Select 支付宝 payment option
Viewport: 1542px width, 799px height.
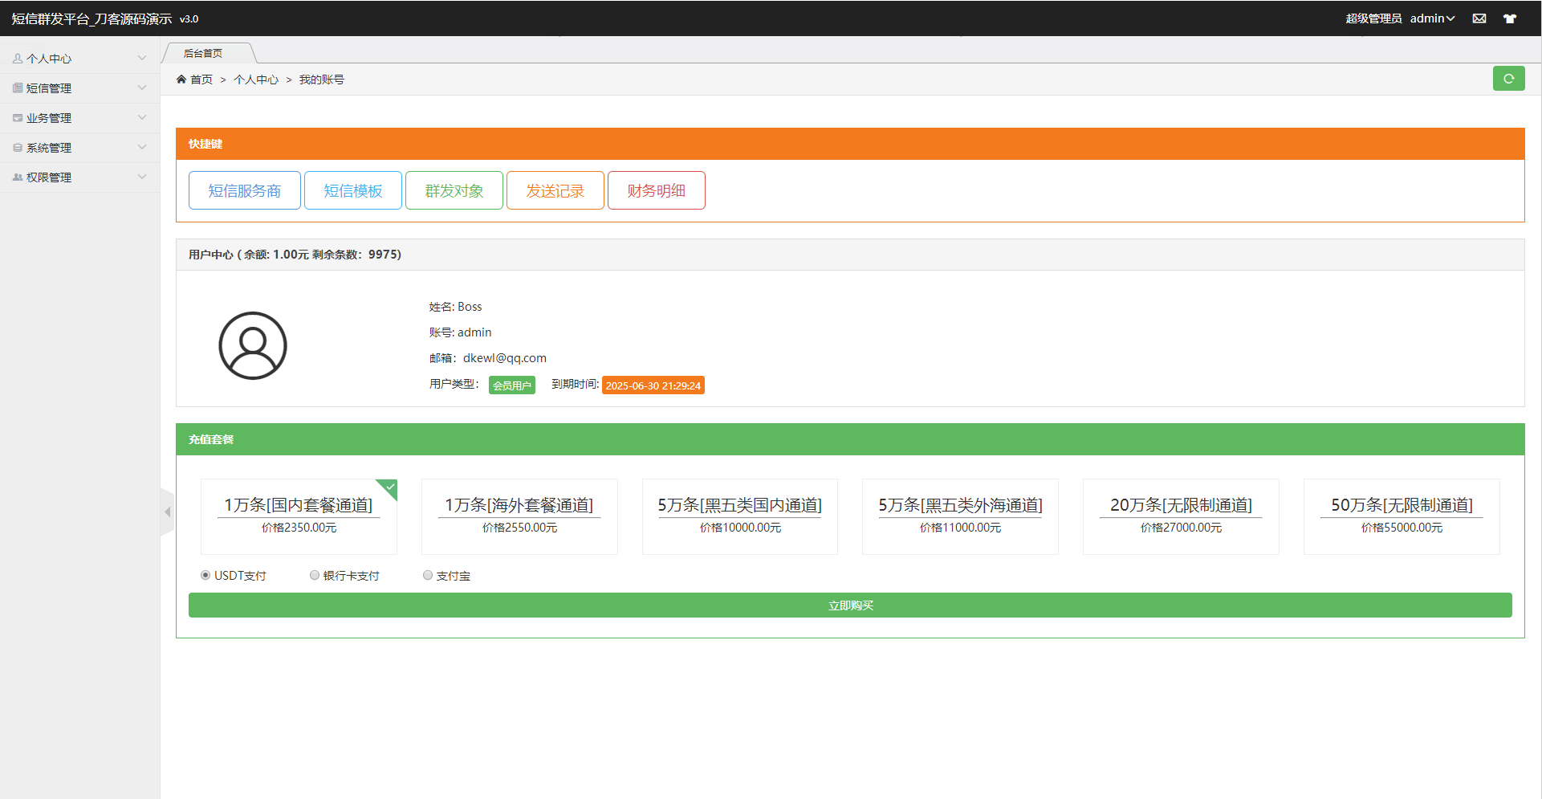[x=427, y=575]
